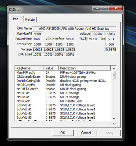This screenshot has width=136, height=146.
Task: Select the MainPllFreqId register row
Action: (x=63, y=73)
